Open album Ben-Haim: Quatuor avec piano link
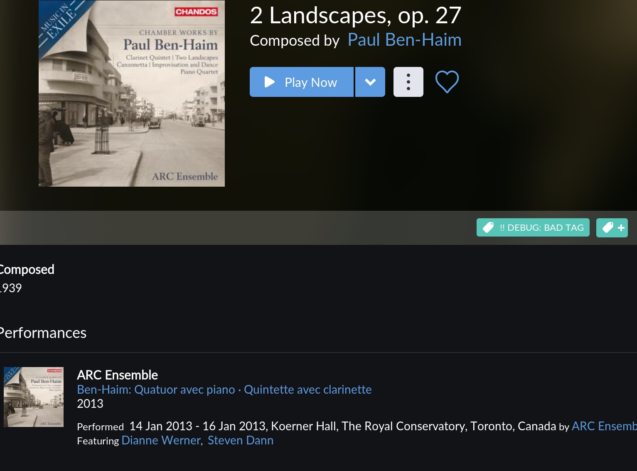 [224, 390]
